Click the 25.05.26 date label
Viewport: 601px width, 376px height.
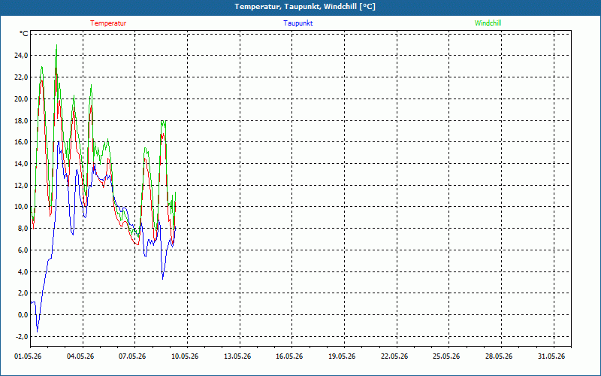click(x=446, y=356)
